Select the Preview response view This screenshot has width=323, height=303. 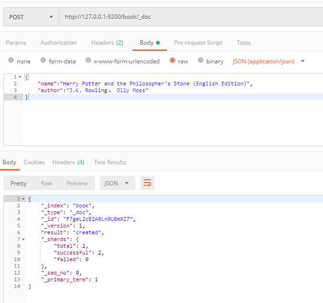coord(77,183)
